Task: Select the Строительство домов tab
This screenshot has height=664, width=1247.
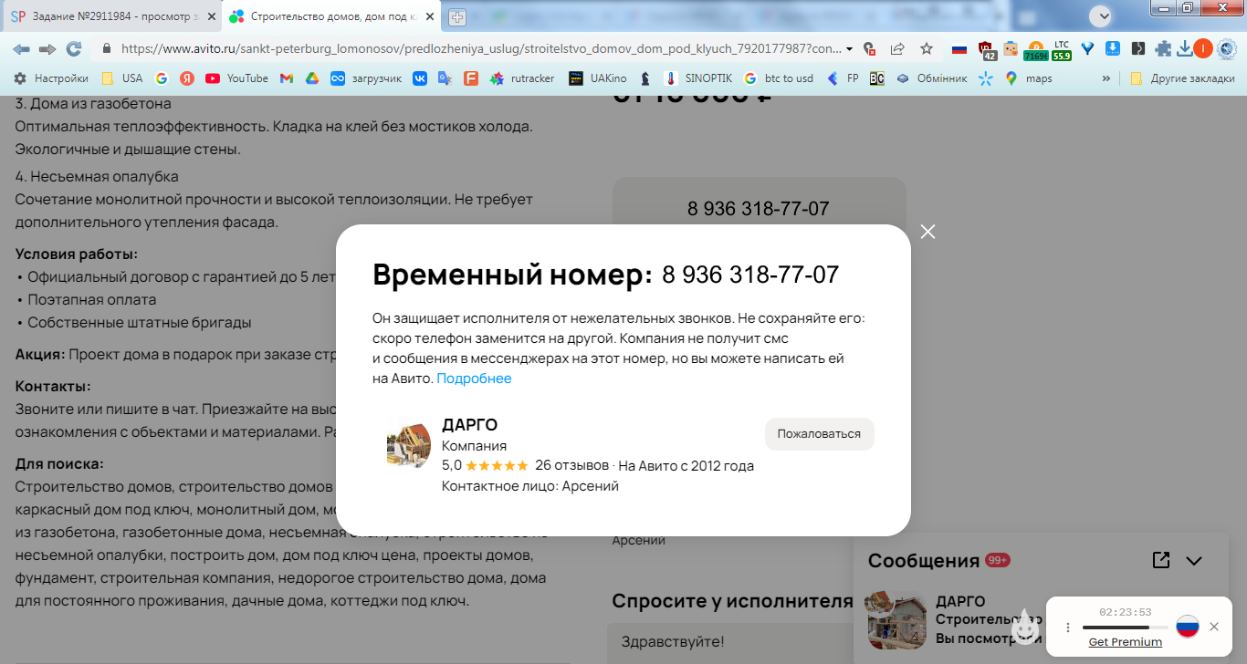Action: coord(331,16)
